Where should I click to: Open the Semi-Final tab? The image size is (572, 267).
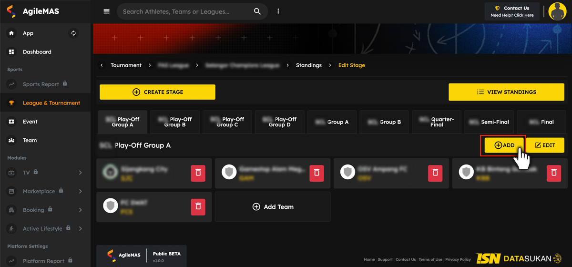click(490, 122)
